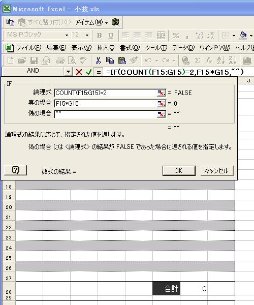Click Merge and Center icon
Image resolution: width=254 pixels, height=305 pixels.
(x=161, y=36)
